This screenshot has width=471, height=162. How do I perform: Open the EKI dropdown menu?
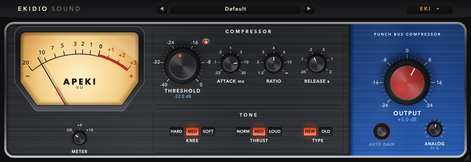click(x=429, y=9)
